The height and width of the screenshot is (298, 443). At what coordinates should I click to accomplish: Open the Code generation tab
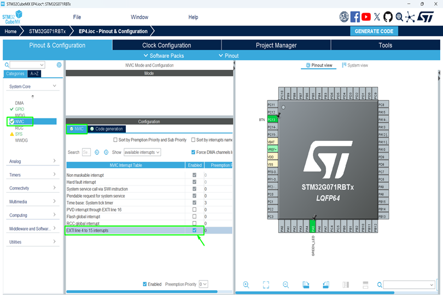point(107,129)
